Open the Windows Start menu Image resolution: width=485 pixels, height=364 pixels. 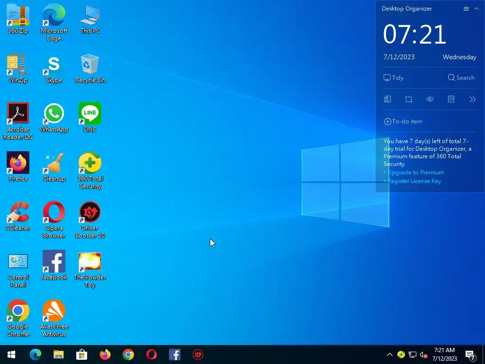11,355
